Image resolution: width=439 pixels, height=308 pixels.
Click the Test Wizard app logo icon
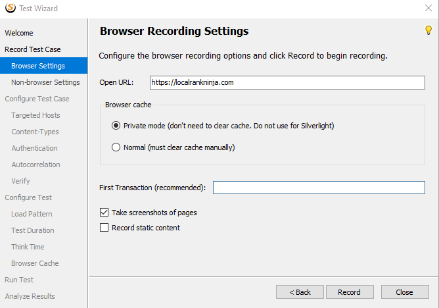[11, 8]
